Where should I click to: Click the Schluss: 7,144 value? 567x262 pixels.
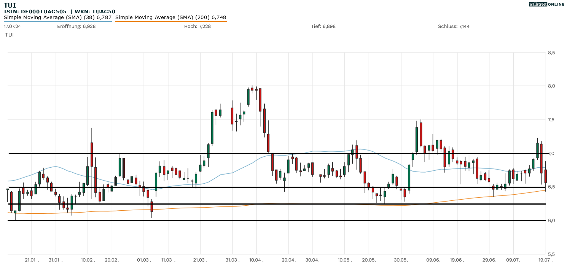[x=454, y=27]
